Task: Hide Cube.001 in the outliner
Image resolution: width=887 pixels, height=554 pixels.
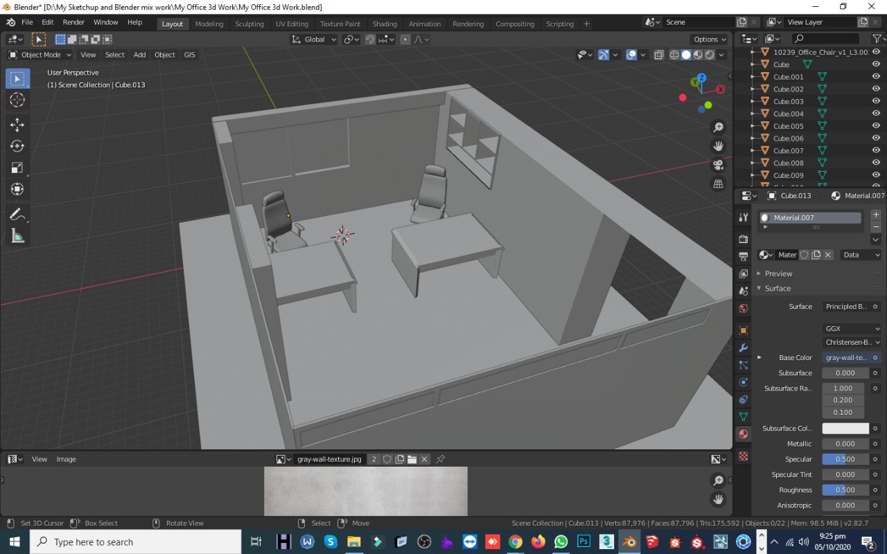Action: pyautogui.click(x=876, y=77)
